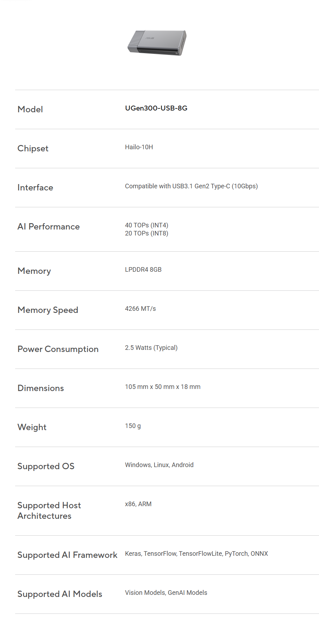The width and height of the screenshot is (319, 623).
Task: Click the LPDDR4 8GB memory value
Action: [x=143, y=270]
